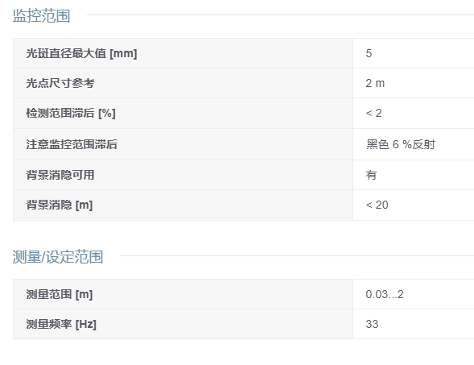Click the 有 availability value

pyautogui.click(x=371, y=175)
